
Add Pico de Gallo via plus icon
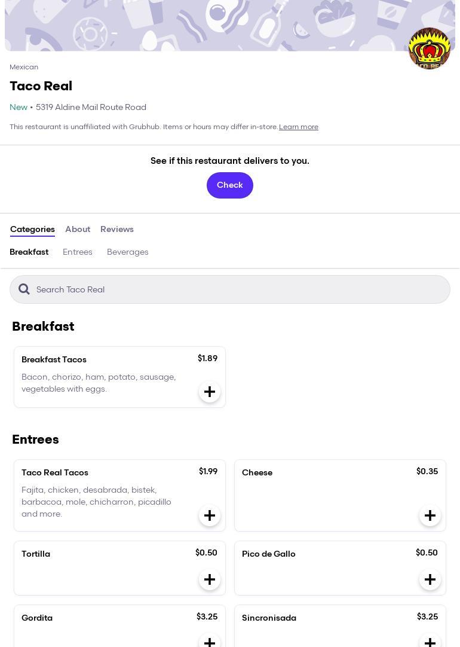(430, 579)
